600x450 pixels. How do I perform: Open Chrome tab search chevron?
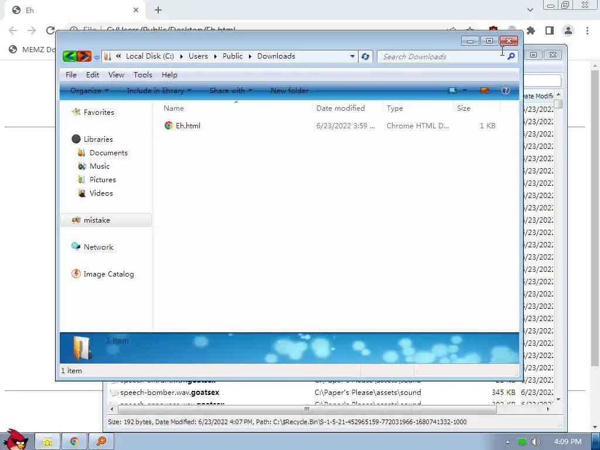click(x=530, y=10)
